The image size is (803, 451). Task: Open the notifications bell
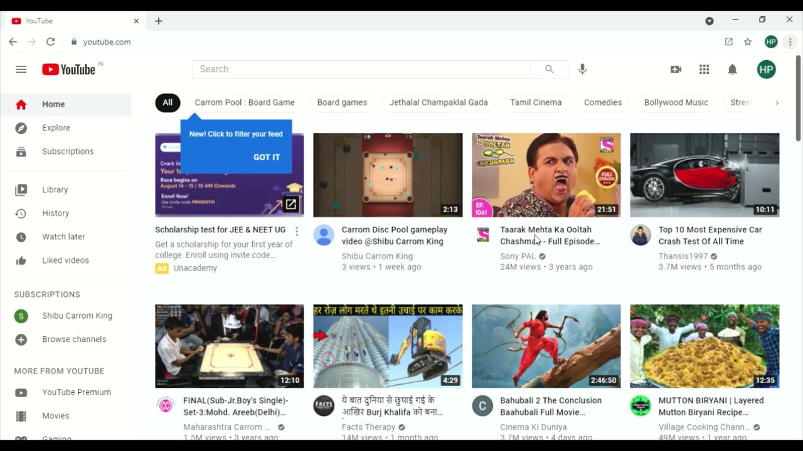tap(732, 70)
